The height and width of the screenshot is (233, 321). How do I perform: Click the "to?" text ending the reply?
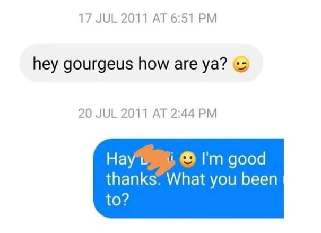click(x=118, y=200)
